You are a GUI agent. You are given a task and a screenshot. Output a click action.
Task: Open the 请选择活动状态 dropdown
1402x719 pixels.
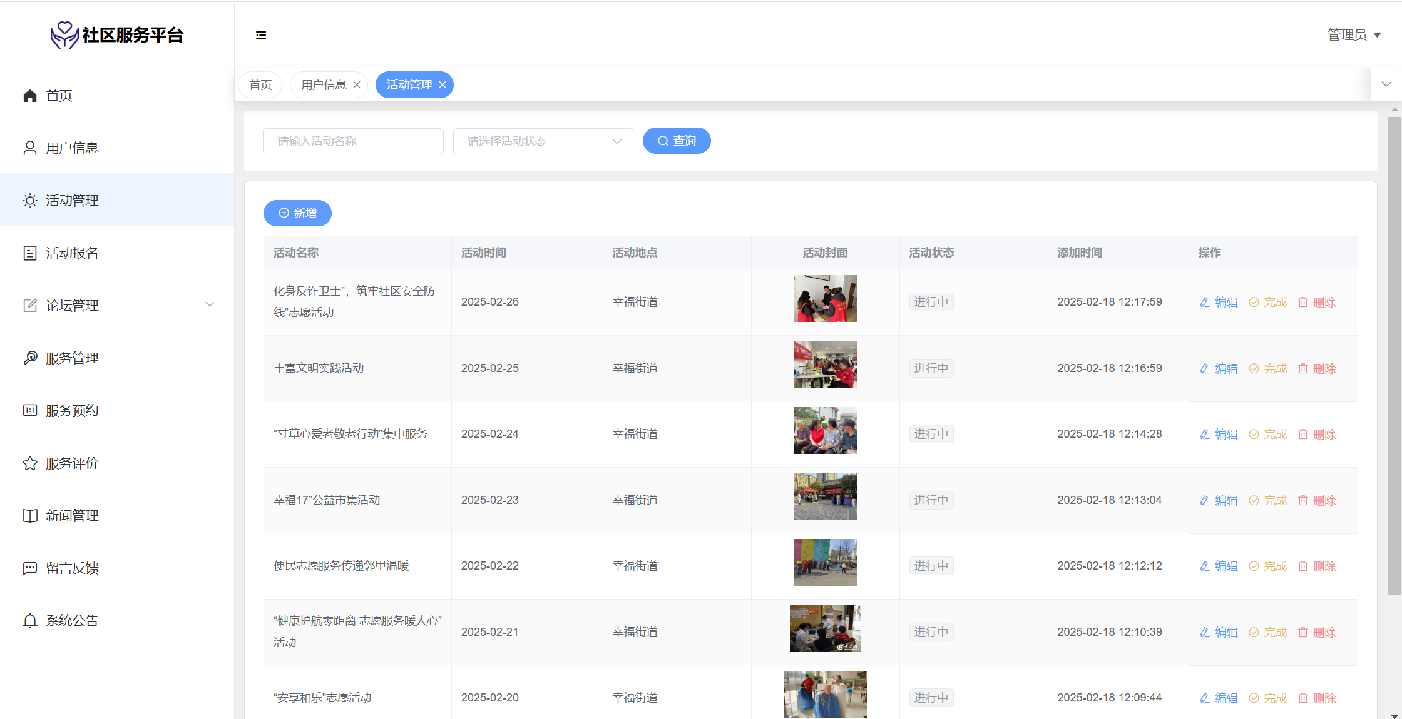pyautogui.click(x=543, y=141)
